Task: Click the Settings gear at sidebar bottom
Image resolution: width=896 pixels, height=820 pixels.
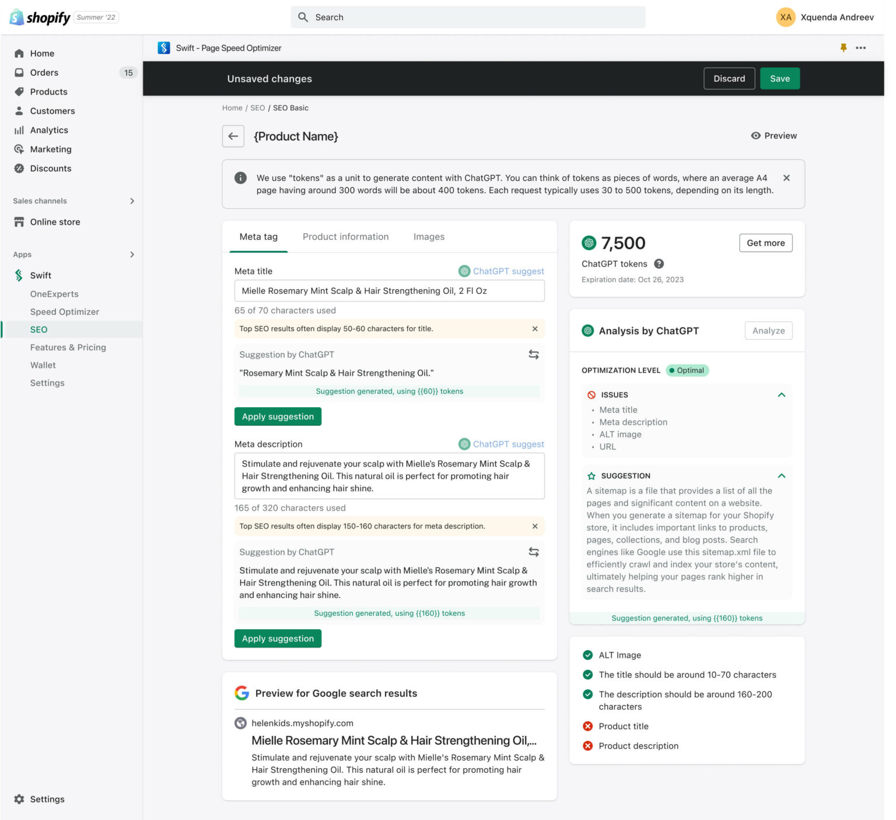Action: coord(20,799)
